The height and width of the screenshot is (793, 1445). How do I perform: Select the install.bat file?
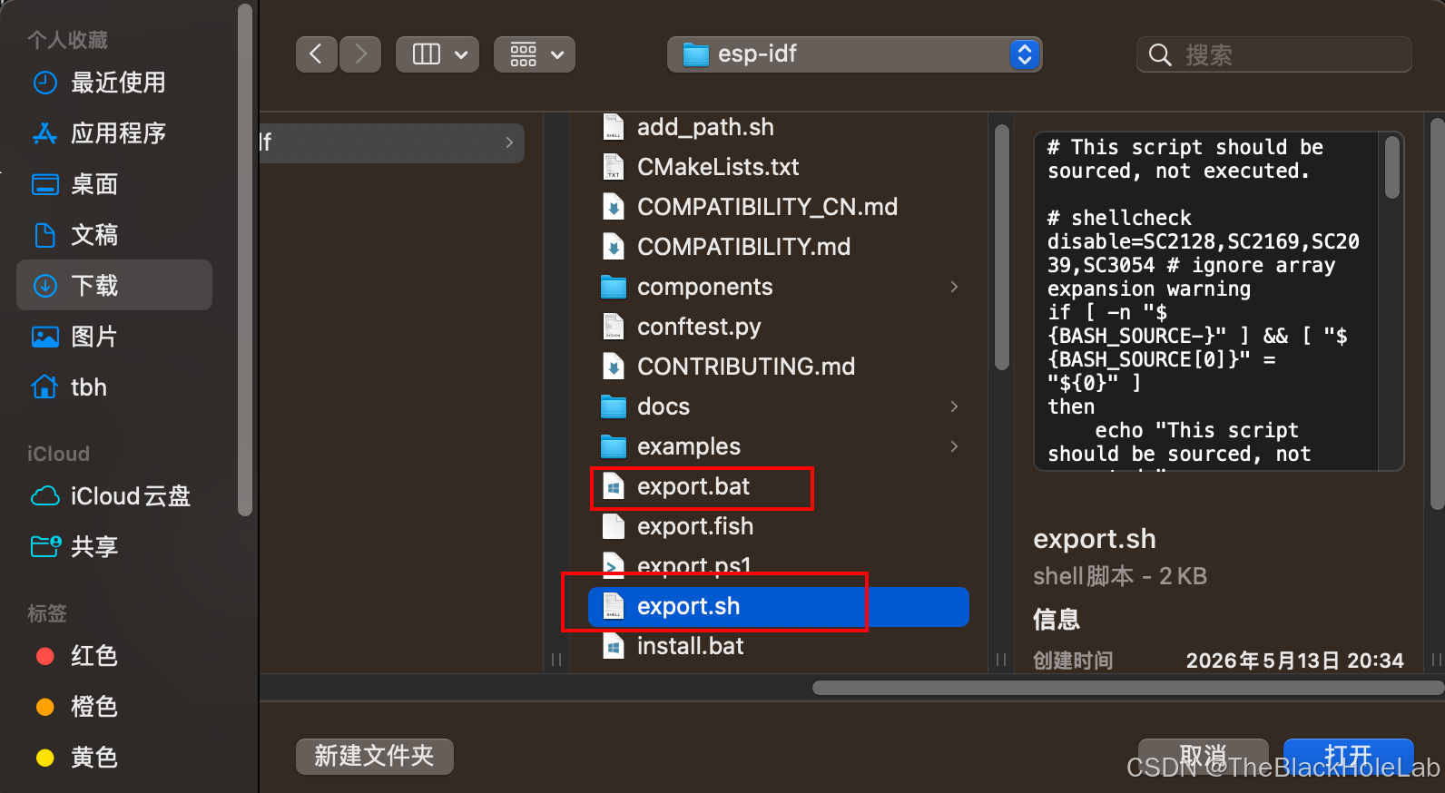tap(779, 646)
